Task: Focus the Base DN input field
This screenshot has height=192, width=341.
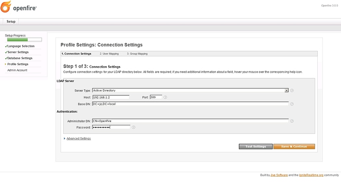Action: click(190, 104)
